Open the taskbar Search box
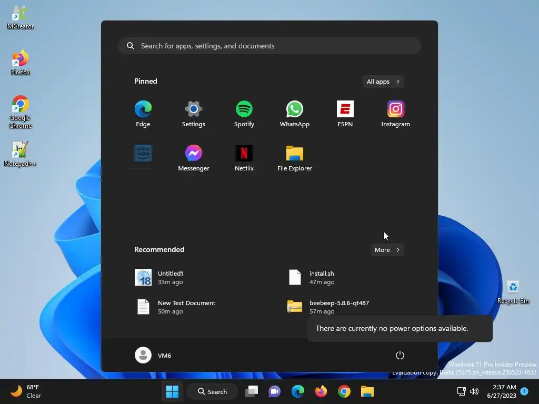Viewport: 539px width, 404px height. click(x=213, y=391)
